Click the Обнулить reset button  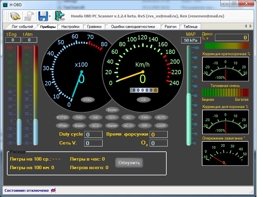point(129,163)
